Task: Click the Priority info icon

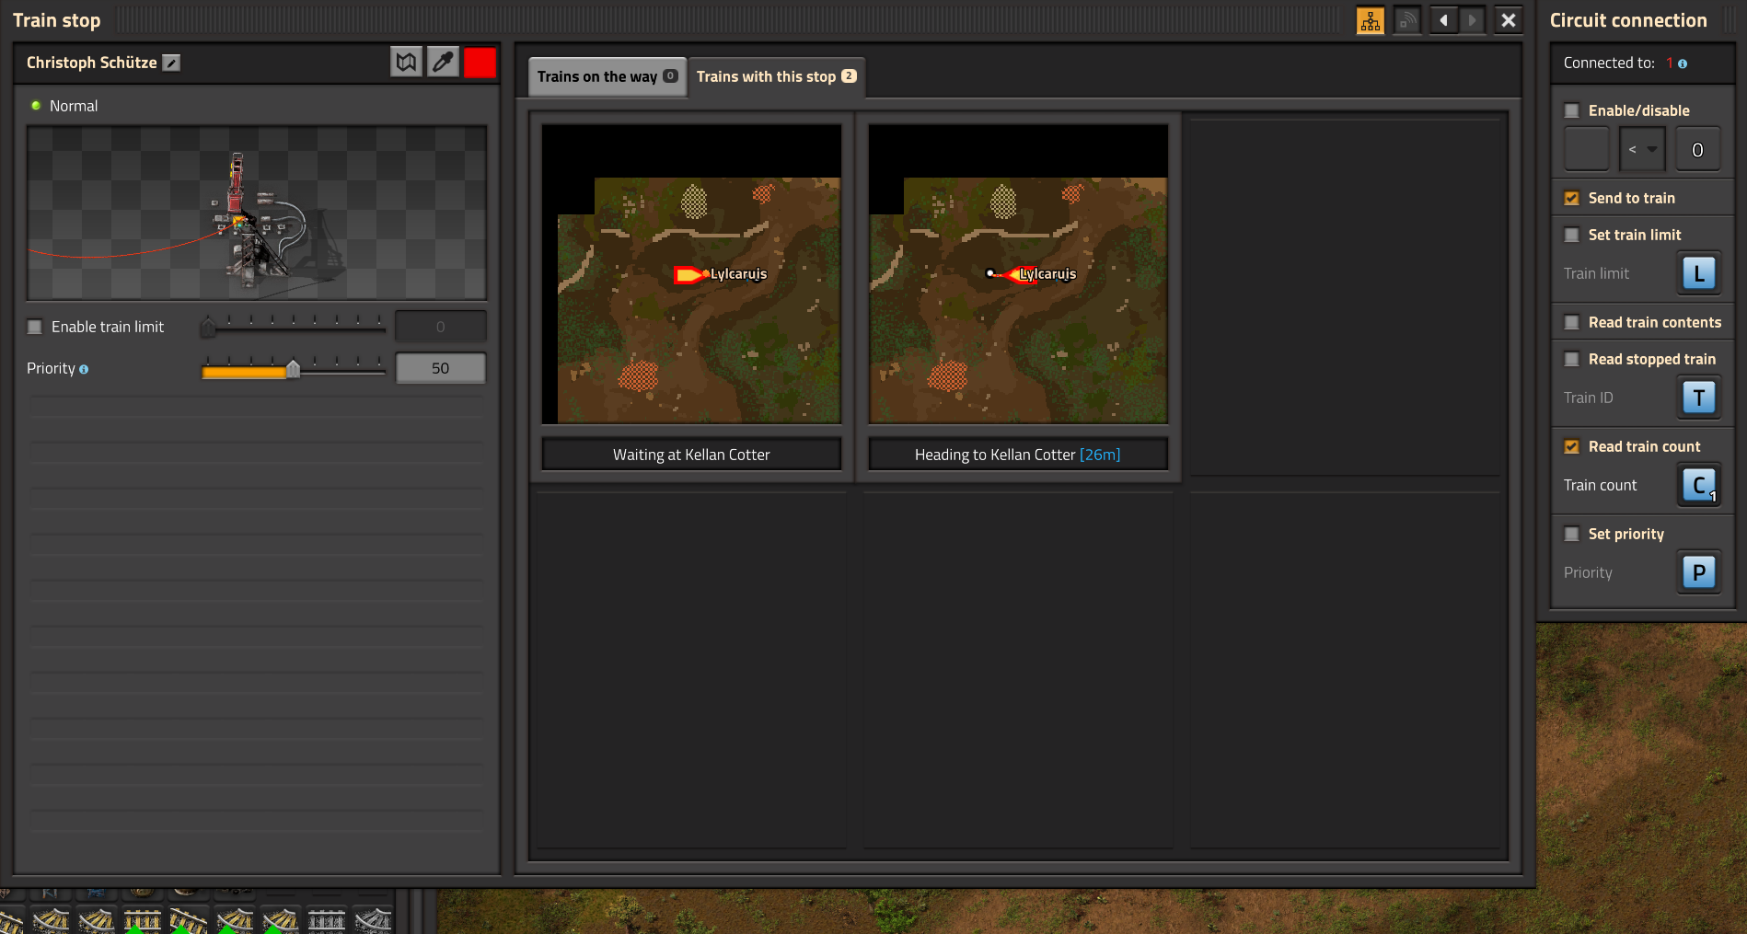Action: click(x=84, y=369)
